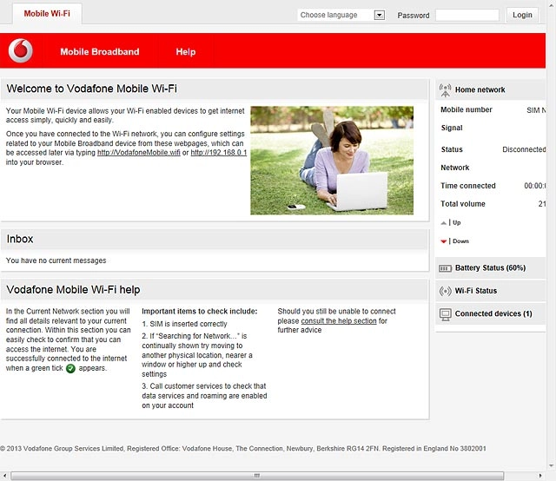
Task: Click the 2013 Vodafone copyright footer text
Action: tap(243, 449)
